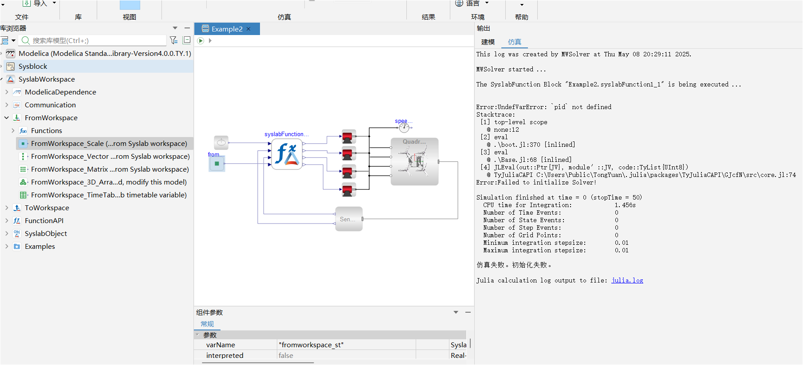This screenshot has height=365, width=803.
Task: Select the top red motor block
Action: pos(347,136)
